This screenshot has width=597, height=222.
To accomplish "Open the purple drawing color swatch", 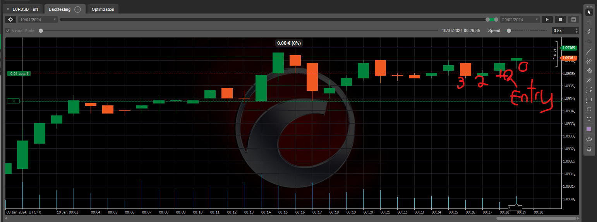I will coord(589,129).
